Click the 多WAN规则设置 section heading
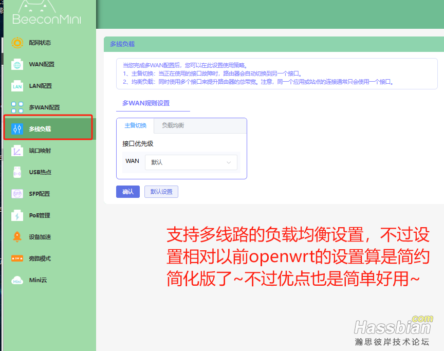 click(146, 103)
